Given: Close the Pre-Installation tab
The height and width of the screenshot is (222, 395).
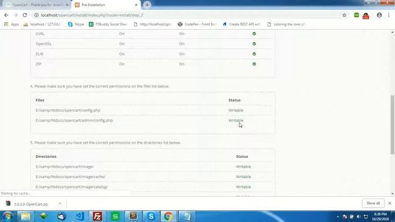Looking at the screenshot, I should tap(136, 5).
